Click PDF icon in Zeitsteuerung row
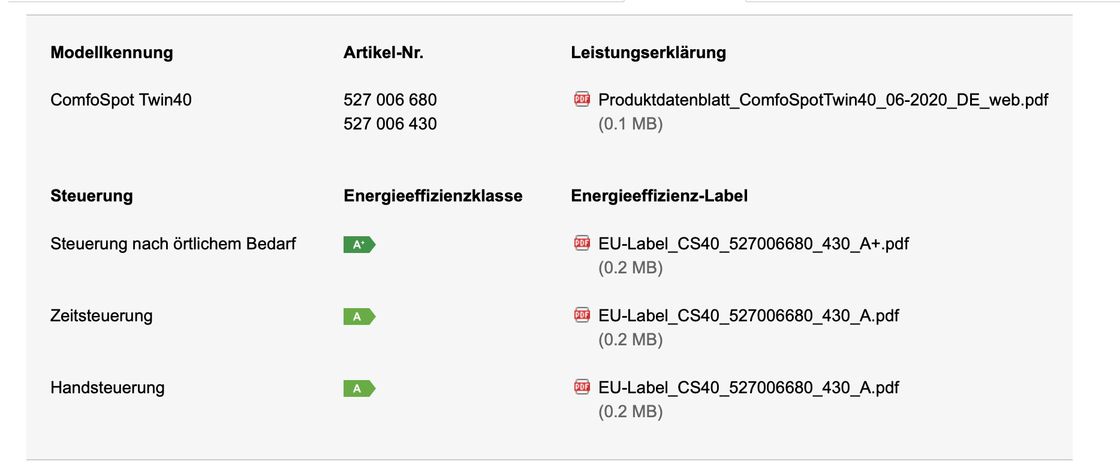Viewport: 1120px width, 470px height. (x=582, y=315)
